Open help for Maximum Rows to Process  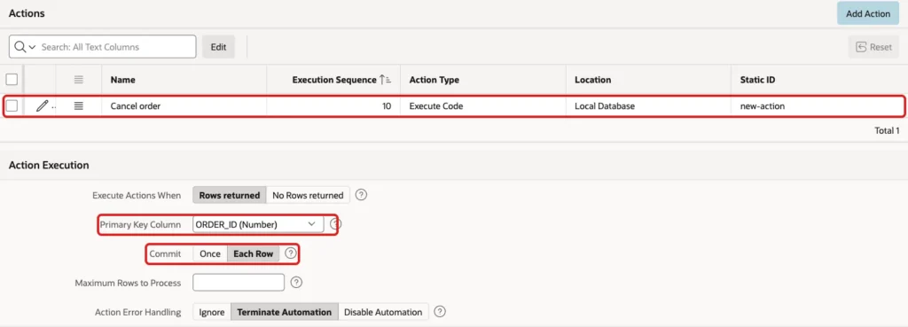(x=296, y=283)
